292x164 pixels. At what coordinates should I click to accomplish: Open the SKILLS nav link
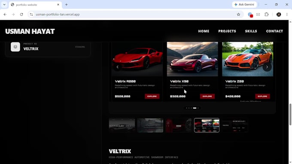pyautogui.click(x=251, y=31)
